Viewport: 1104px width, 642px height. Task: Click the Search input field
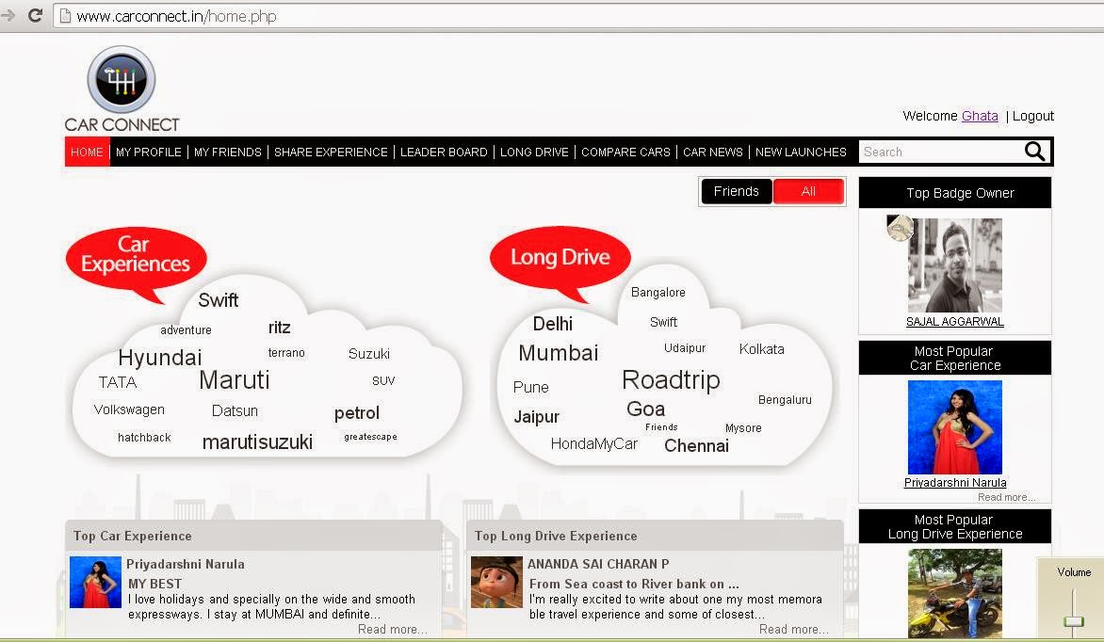[x=941, y=152]
